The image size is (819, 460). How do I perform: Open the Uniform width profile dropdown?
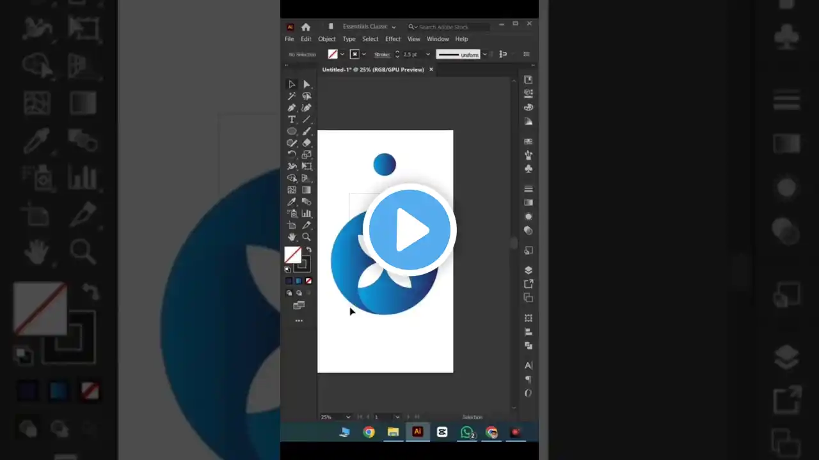484,54
